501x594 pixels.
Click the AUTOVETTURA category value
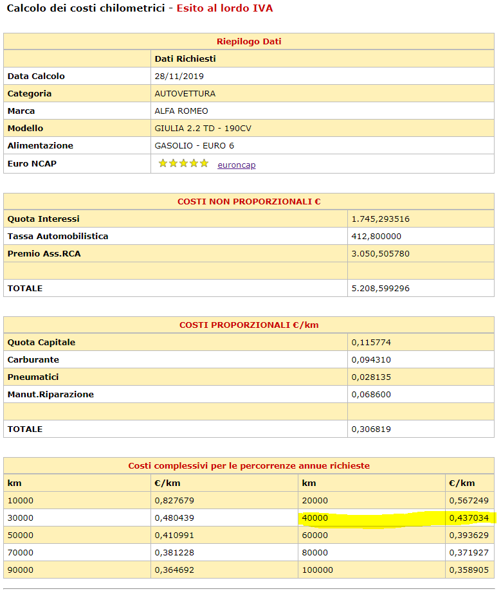coord(185,94)
